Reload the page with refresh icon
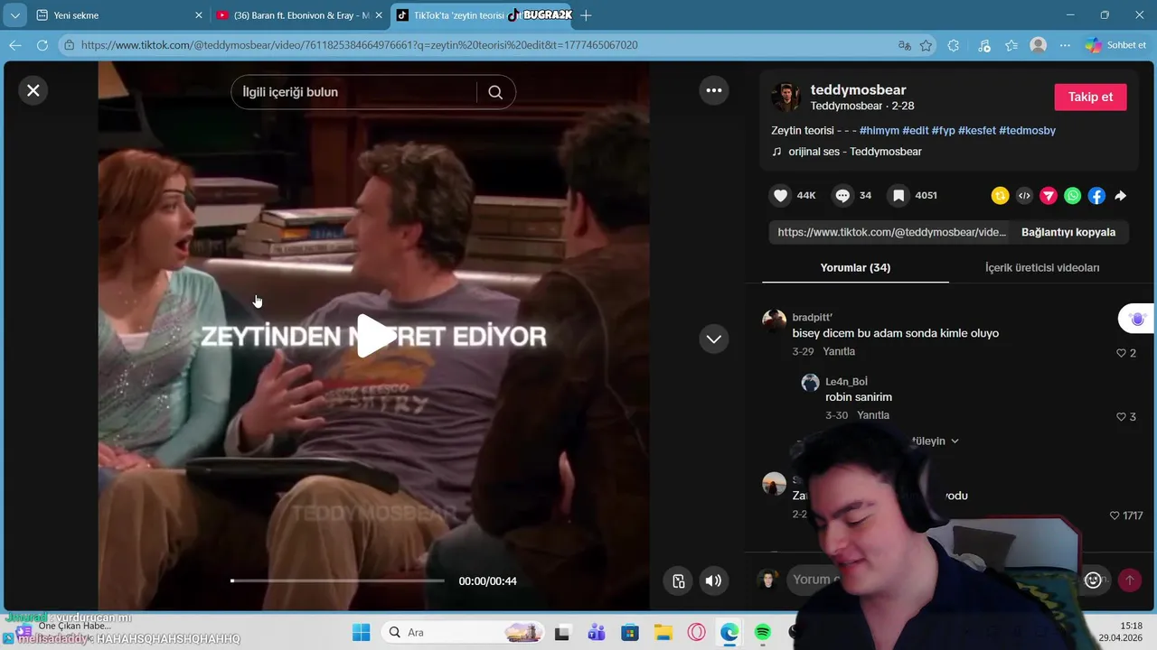The height and width of the screenshot is (650, 1157). 42,45
